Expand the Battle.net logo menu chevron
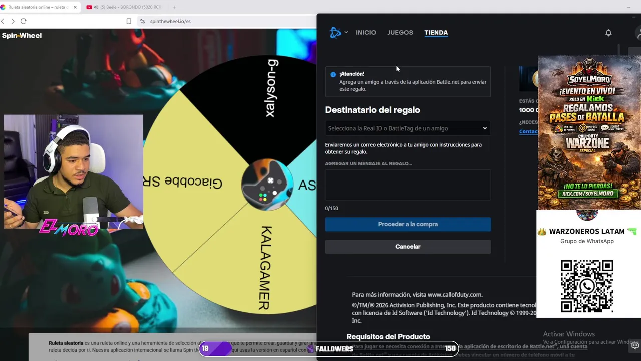The image size is (641, 361). [x=346, y=32]
